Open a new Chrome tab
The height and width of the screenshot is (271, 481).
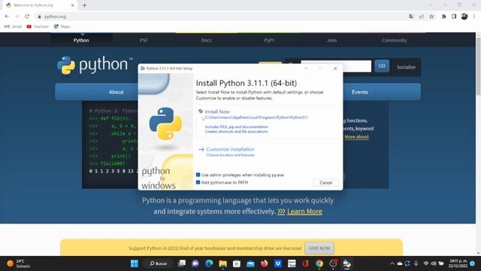pos(84,5)
